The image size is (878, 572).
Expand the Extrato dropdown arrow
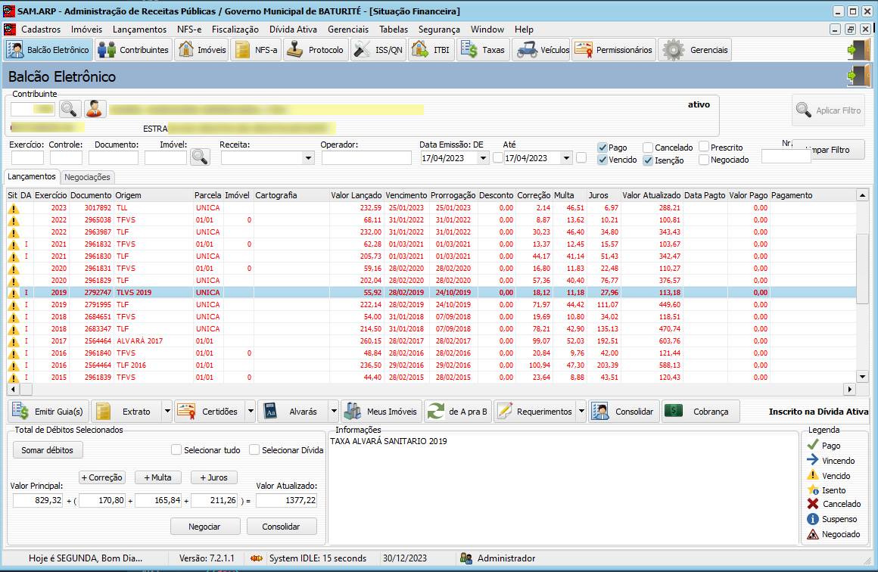click(x=167, y=412)
